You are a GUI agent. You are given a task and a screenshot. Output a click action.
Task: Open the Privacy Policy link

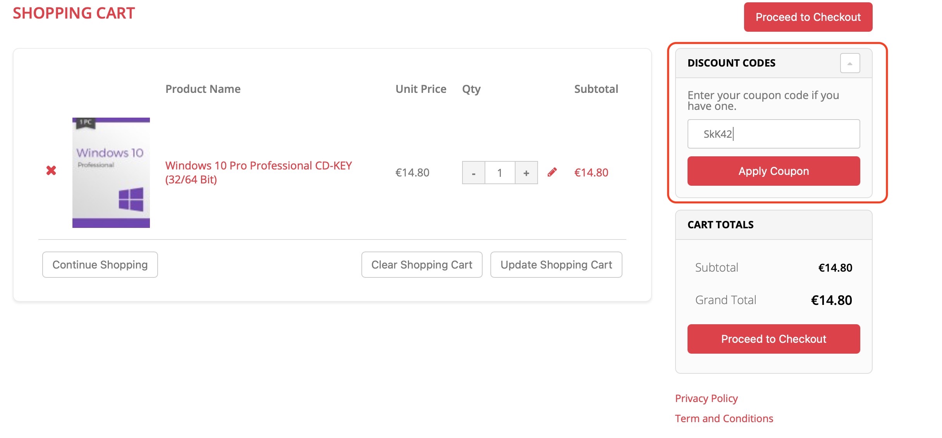pos(706,398)
